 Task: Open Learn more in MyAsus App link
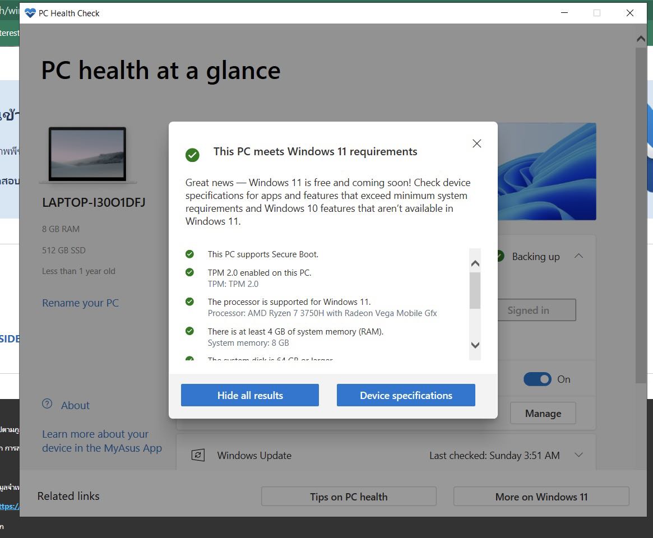102,441
